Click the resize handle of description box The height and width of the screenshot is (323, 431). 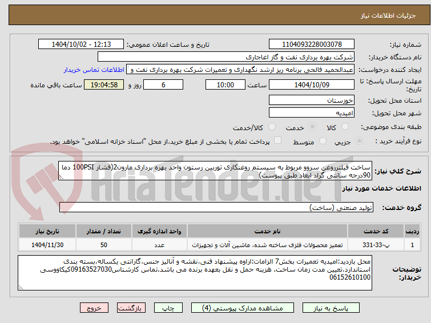point(61,177)
